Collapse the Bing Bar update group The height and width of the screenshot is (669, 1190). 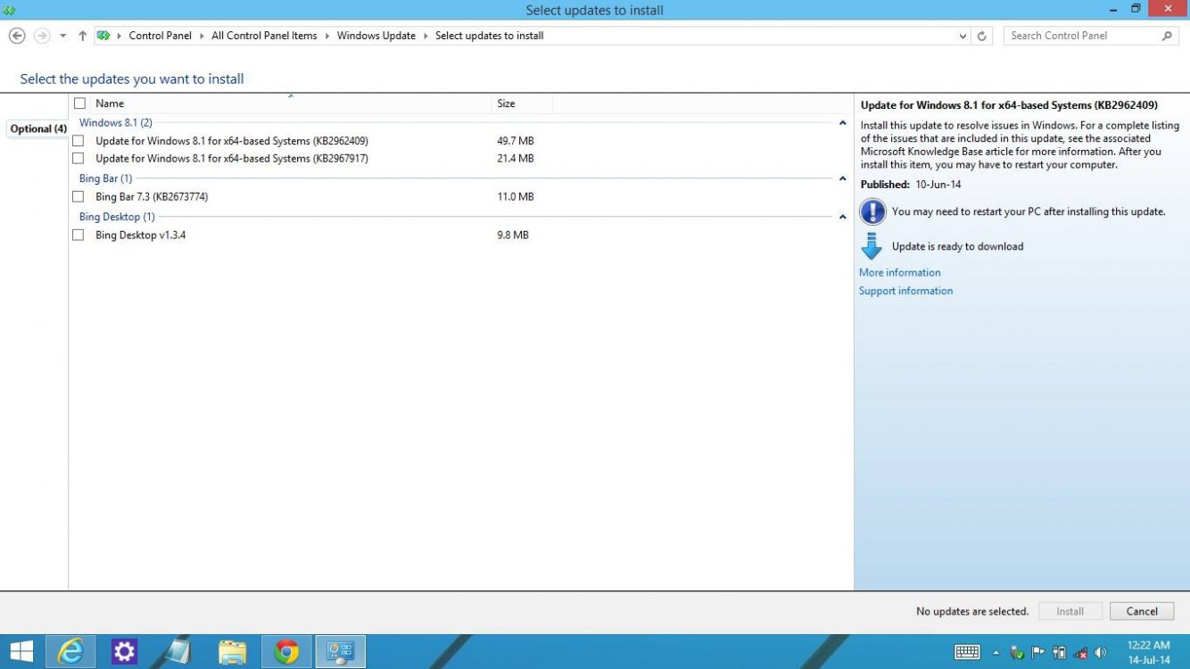842,178
